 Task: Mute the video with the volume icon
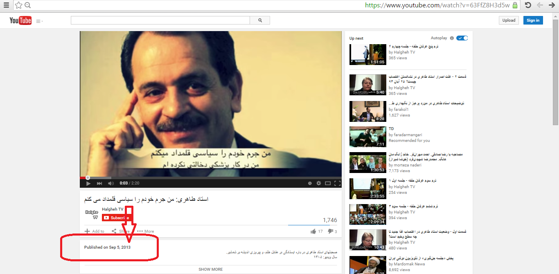point(110,183)
